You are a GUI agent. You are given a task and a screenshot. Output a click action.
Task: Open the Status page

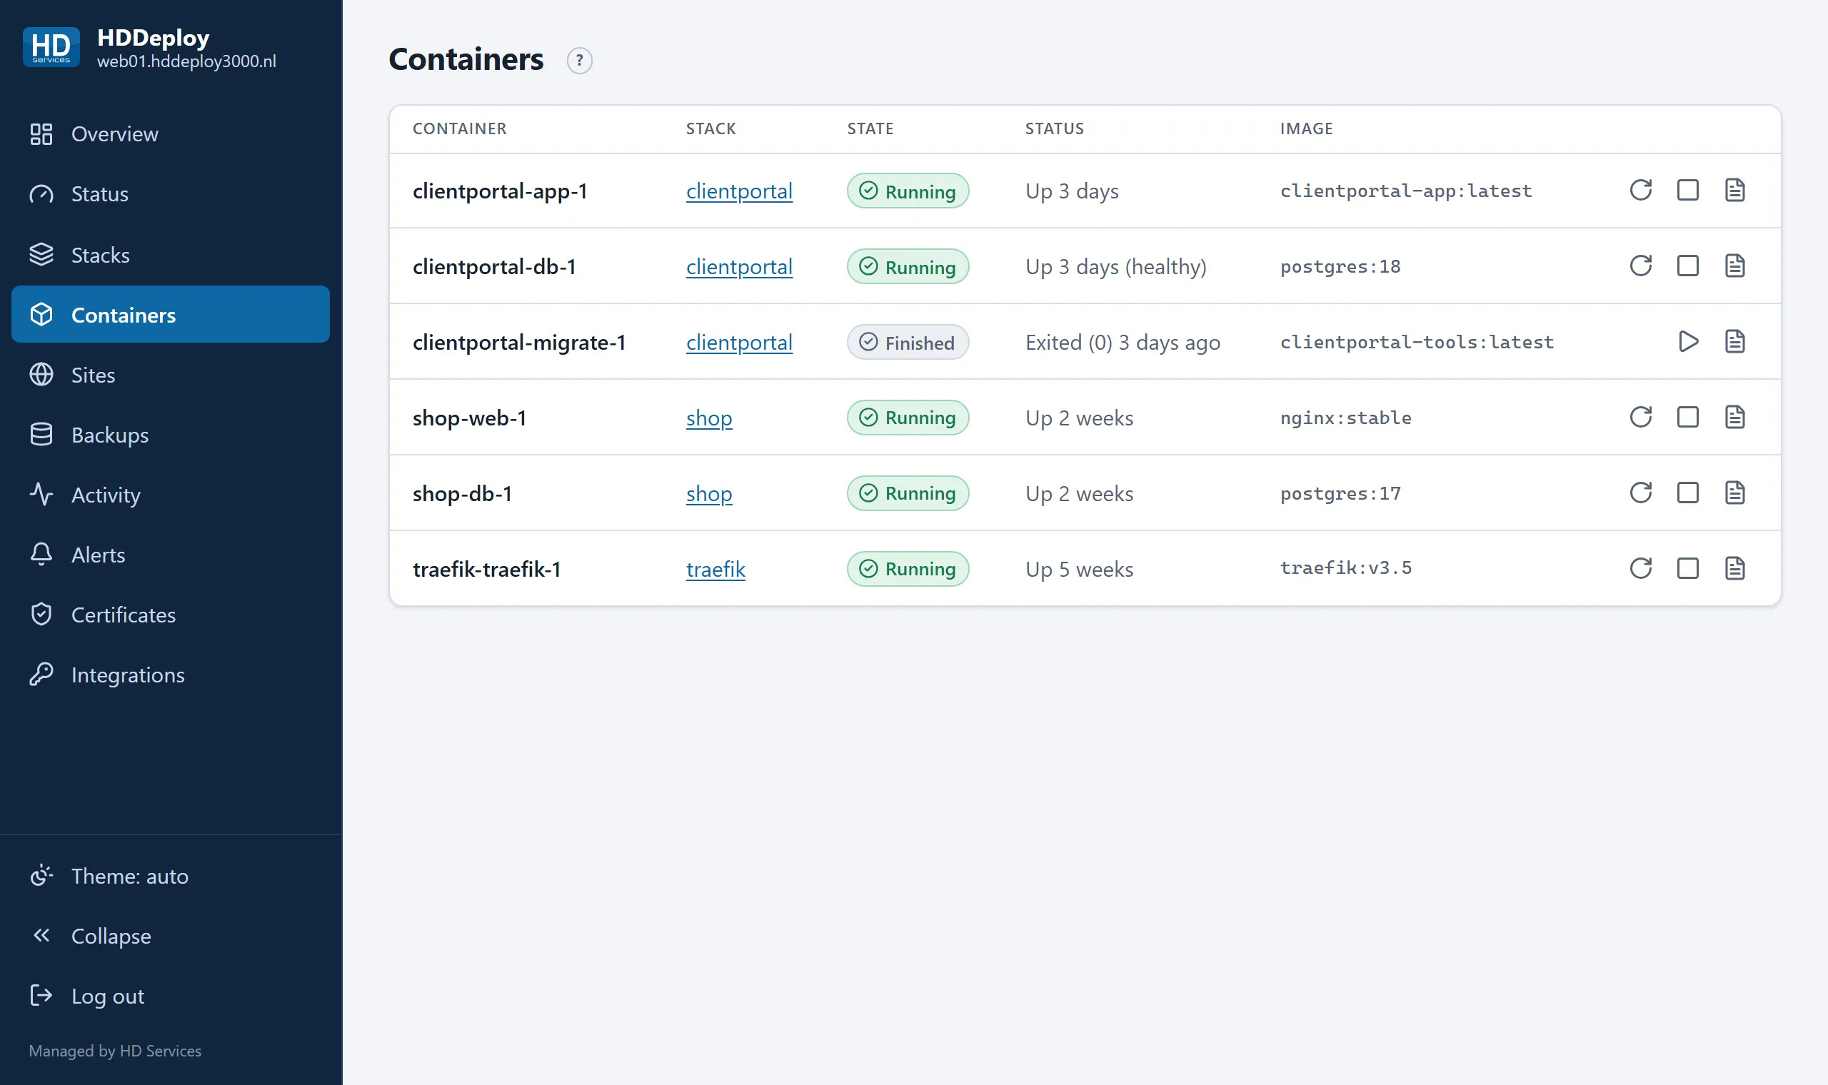(171, 194)
